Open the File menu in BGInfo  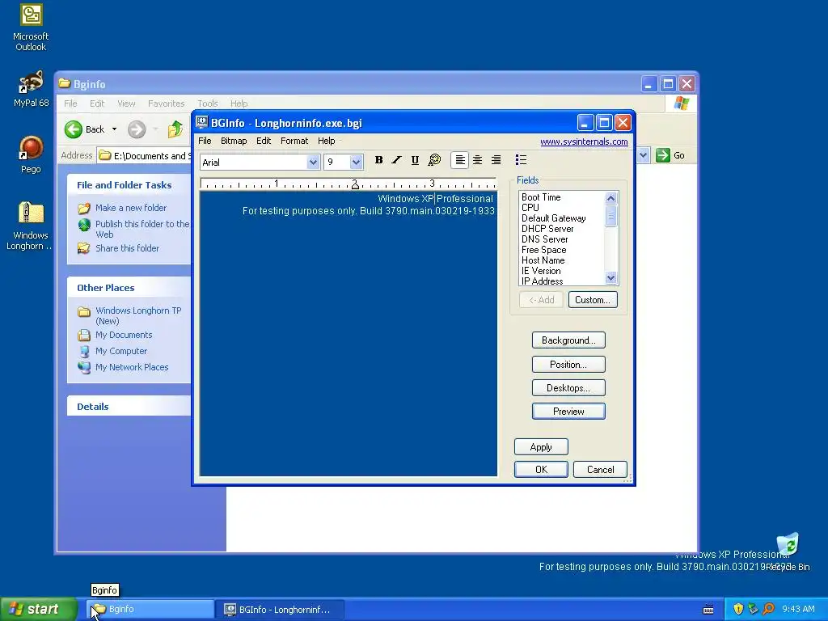coord(205,141)
